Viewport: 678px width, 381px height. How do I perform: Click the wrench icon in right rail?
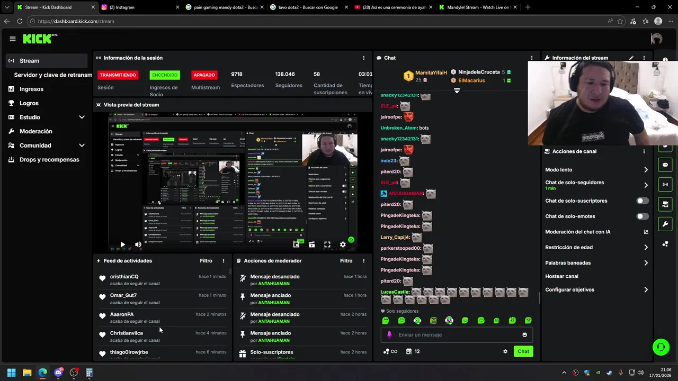coord(665,224)
